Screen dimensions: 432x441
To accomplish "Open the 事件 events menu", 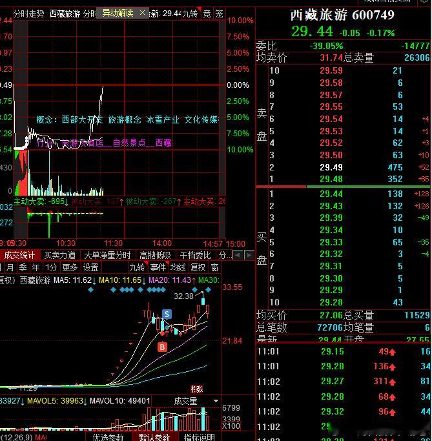I will tap(158, 267).
